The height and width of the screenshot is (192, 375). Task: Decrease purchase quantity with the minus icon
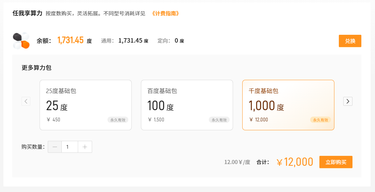55,147
